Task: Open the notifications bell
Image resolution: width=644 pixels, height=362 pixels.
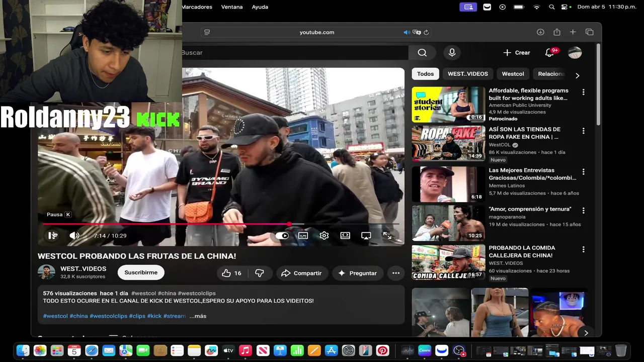Action: click(549, 52)
